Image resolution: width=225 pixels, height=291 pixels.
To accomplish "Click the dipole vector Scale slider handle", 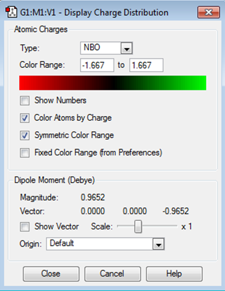I will coord(138,226).
